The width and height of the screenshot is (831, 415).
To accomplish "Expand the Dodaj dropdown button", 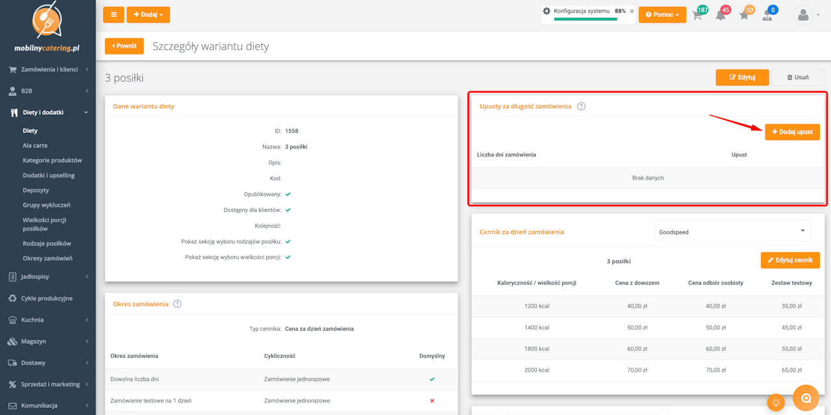I will 148,14.
